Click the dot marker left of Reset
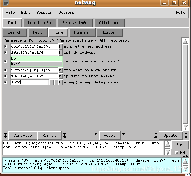Viewport: 191px width, 176px height. (96, 134)
